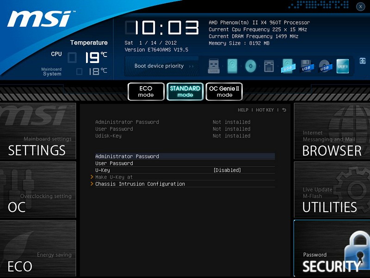370x278 pixels.
Task: Select the U-Key setting row label
Action: (103, 170)
